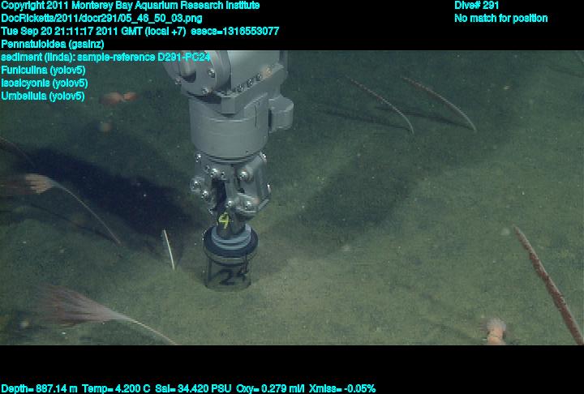Click the Funiculina (yolov5) label
This screenshot has width=584, height=394.
coord(43,71)
